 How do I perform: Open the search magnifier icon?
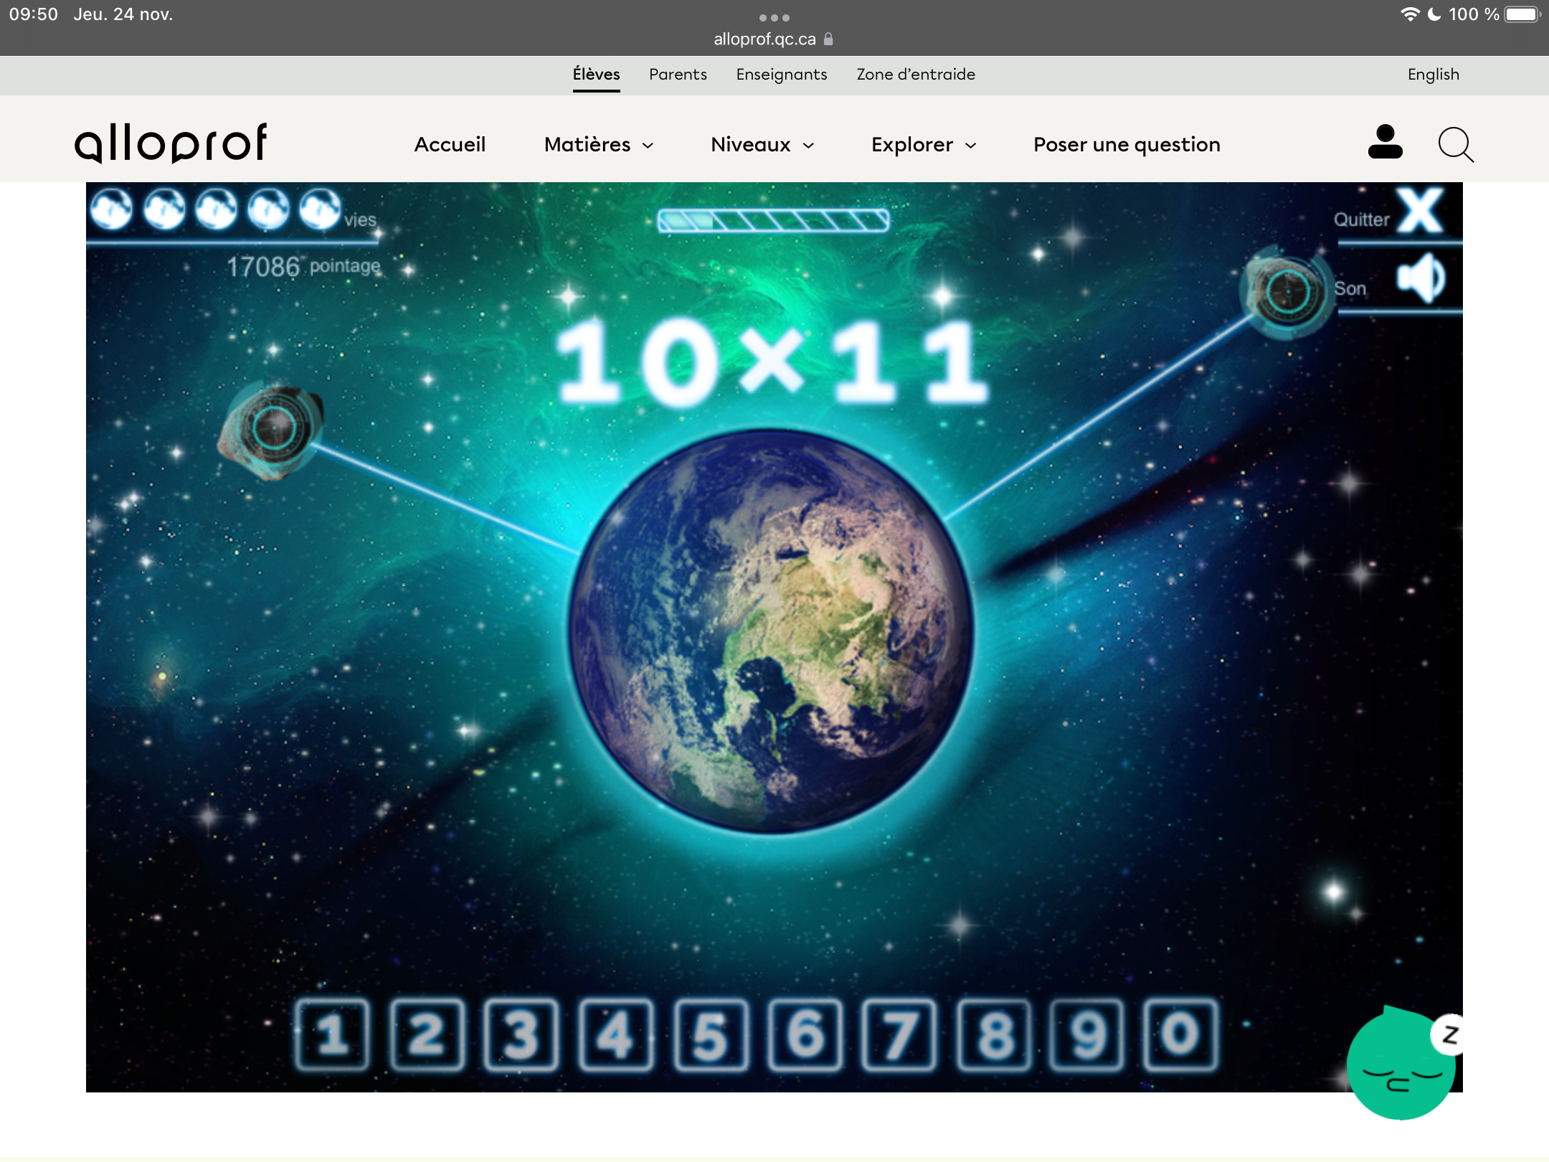(x=1456, y=144)
